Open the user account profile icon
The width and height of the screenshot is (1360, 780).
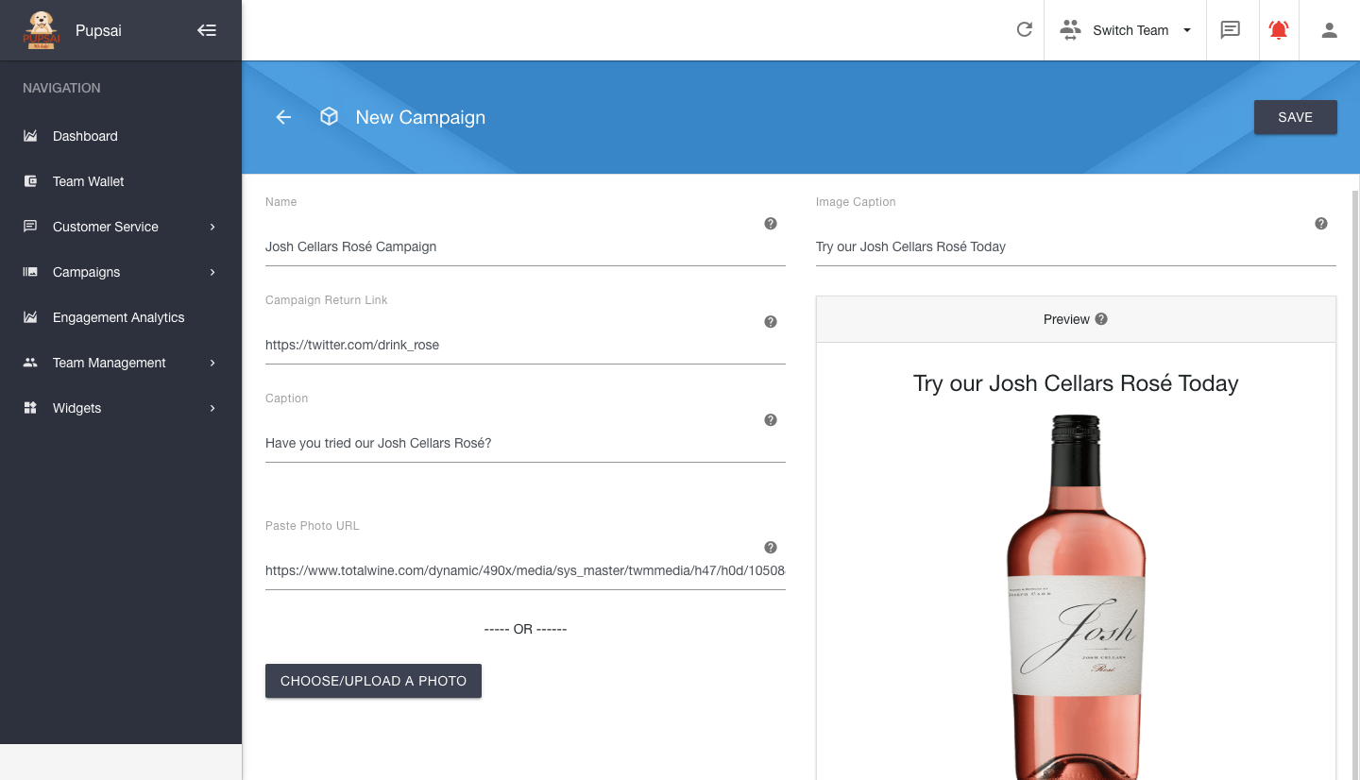click(x=1329, y=30)
